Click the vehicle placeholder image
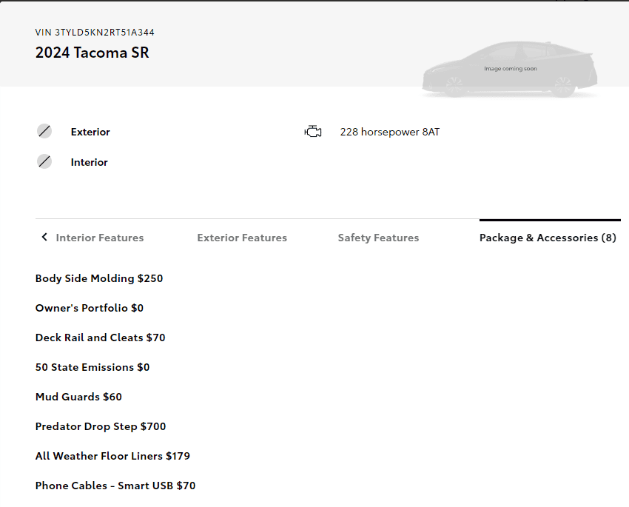This screenshot has width=629, height=507. (510, 69)
